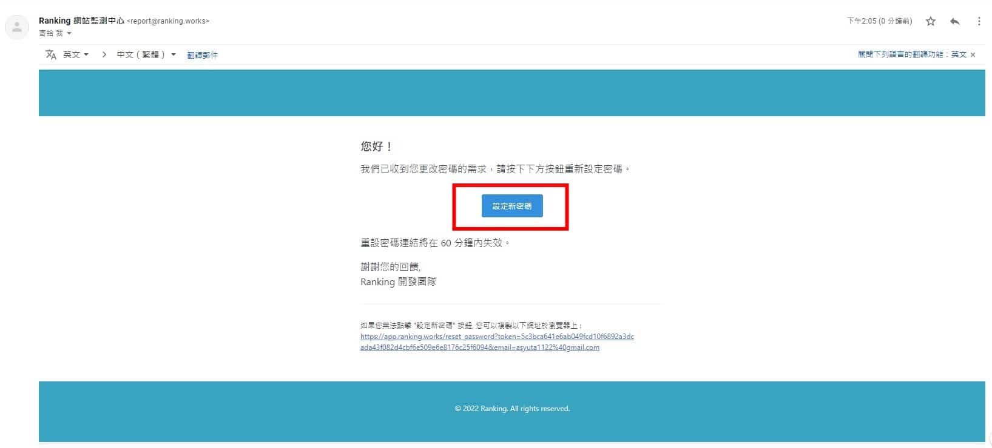Open the reset_password URL link

[x=497, y=342]
